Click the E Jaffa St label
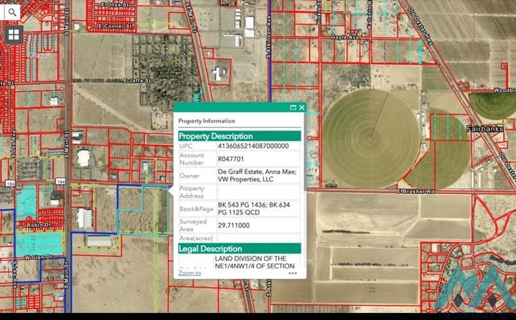Screen dimensions: 516x320 (x=137, y=80)
